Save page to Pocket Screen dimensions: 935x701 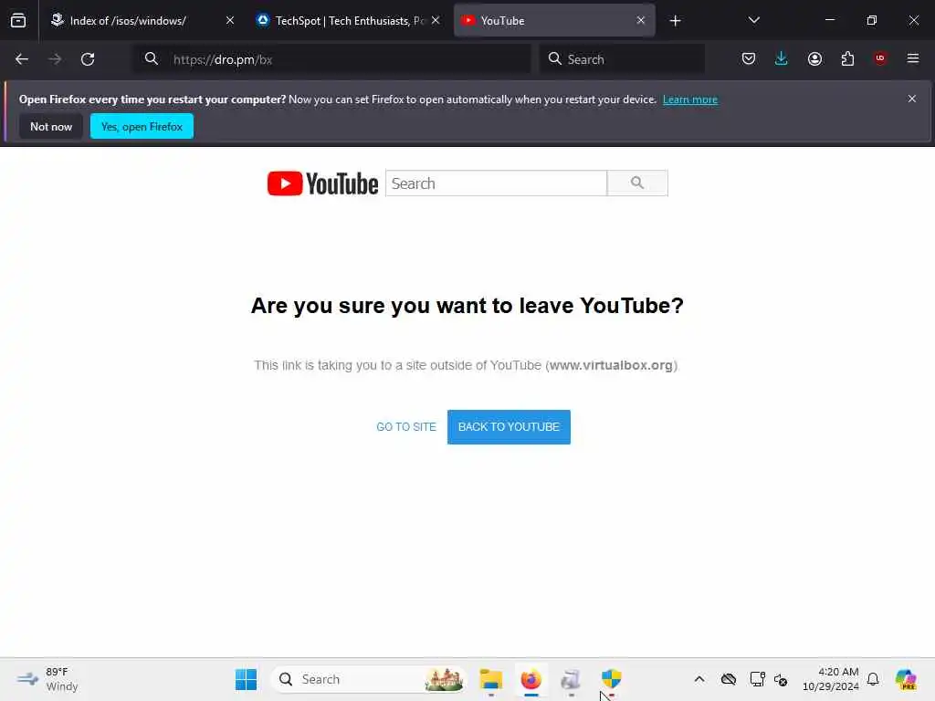[x=749, y=59]
